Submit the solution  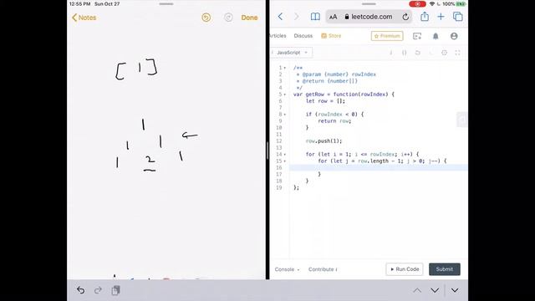[x=444, y=269]
